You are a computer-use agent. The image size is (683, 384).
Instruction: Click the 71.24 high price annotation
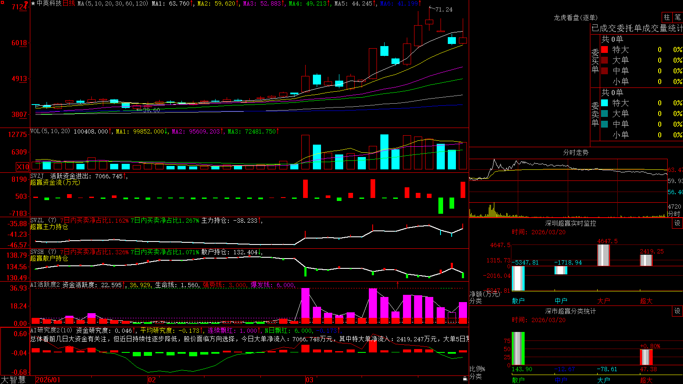point(444,9)
